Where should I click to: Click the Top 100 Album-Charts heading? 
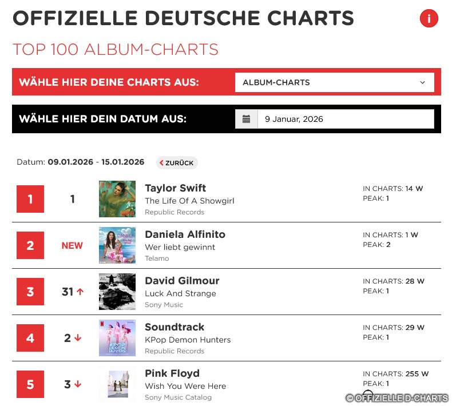(116, 49)
